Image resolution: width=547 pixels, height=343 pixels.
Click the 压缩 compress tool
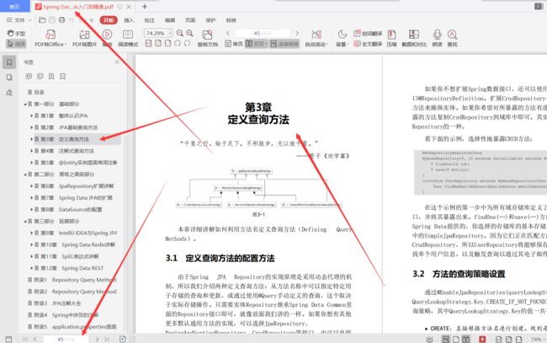(391, 39)
